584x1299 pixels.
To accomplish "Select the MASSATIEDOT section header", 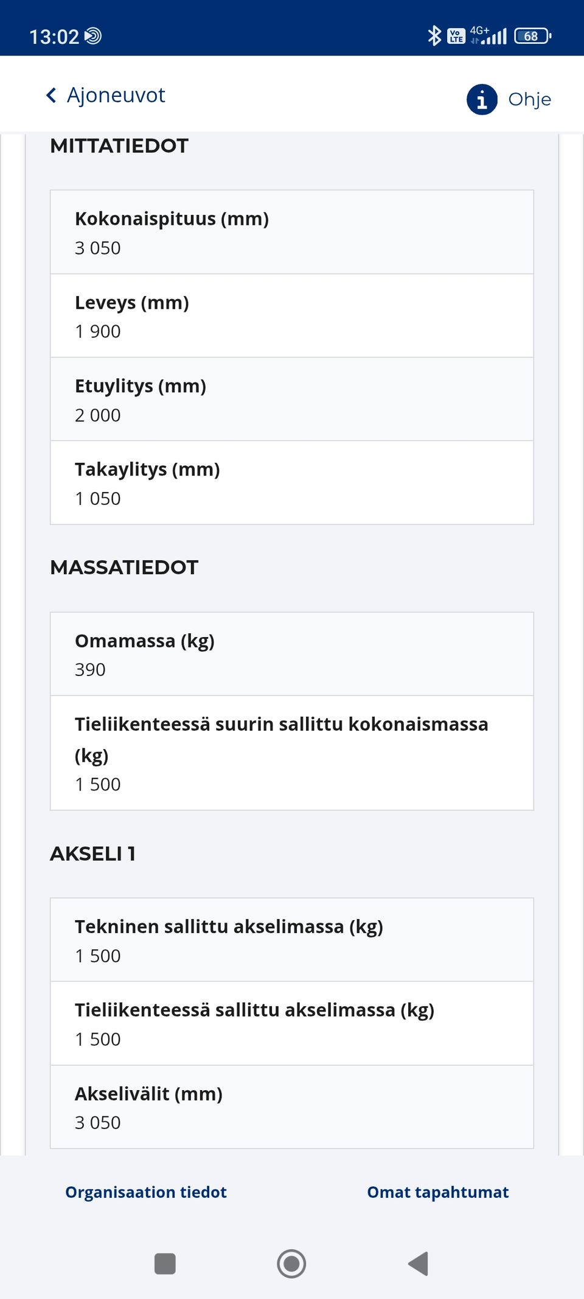I will pyautogui.click(x=123, y=567).
